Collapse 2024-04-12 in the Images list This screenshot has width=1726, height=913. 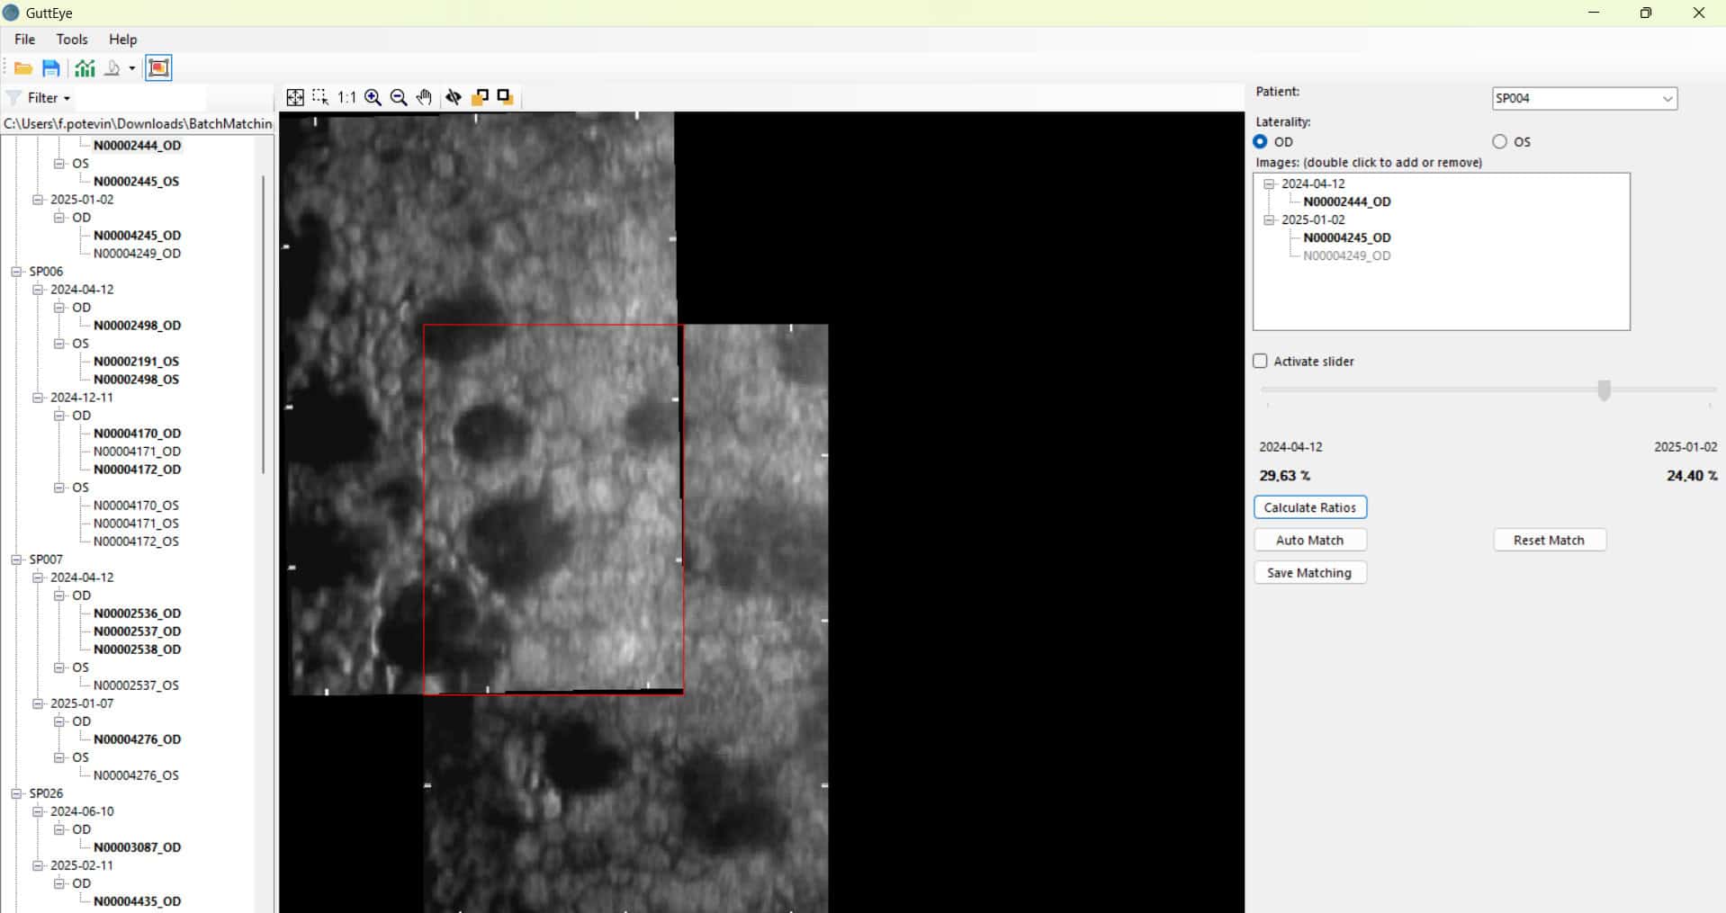(1270, 183)
